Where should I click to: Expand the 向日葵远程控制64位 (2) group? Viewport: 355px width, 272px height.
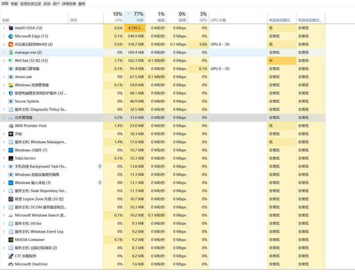click(x=4, y=44)
